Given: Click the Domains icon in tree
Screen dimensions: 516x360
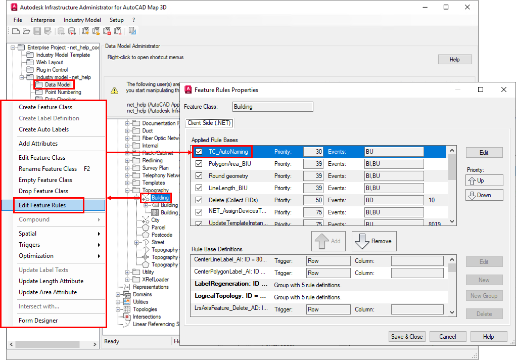Looking at the screenshot, I should (x=126, y=294).
